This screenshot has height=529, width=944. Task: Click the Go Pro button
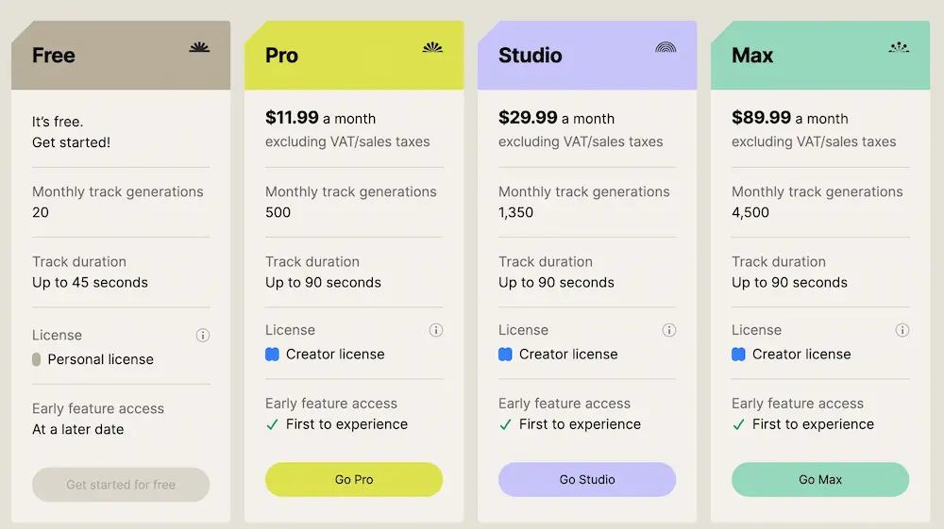point(354,479)
